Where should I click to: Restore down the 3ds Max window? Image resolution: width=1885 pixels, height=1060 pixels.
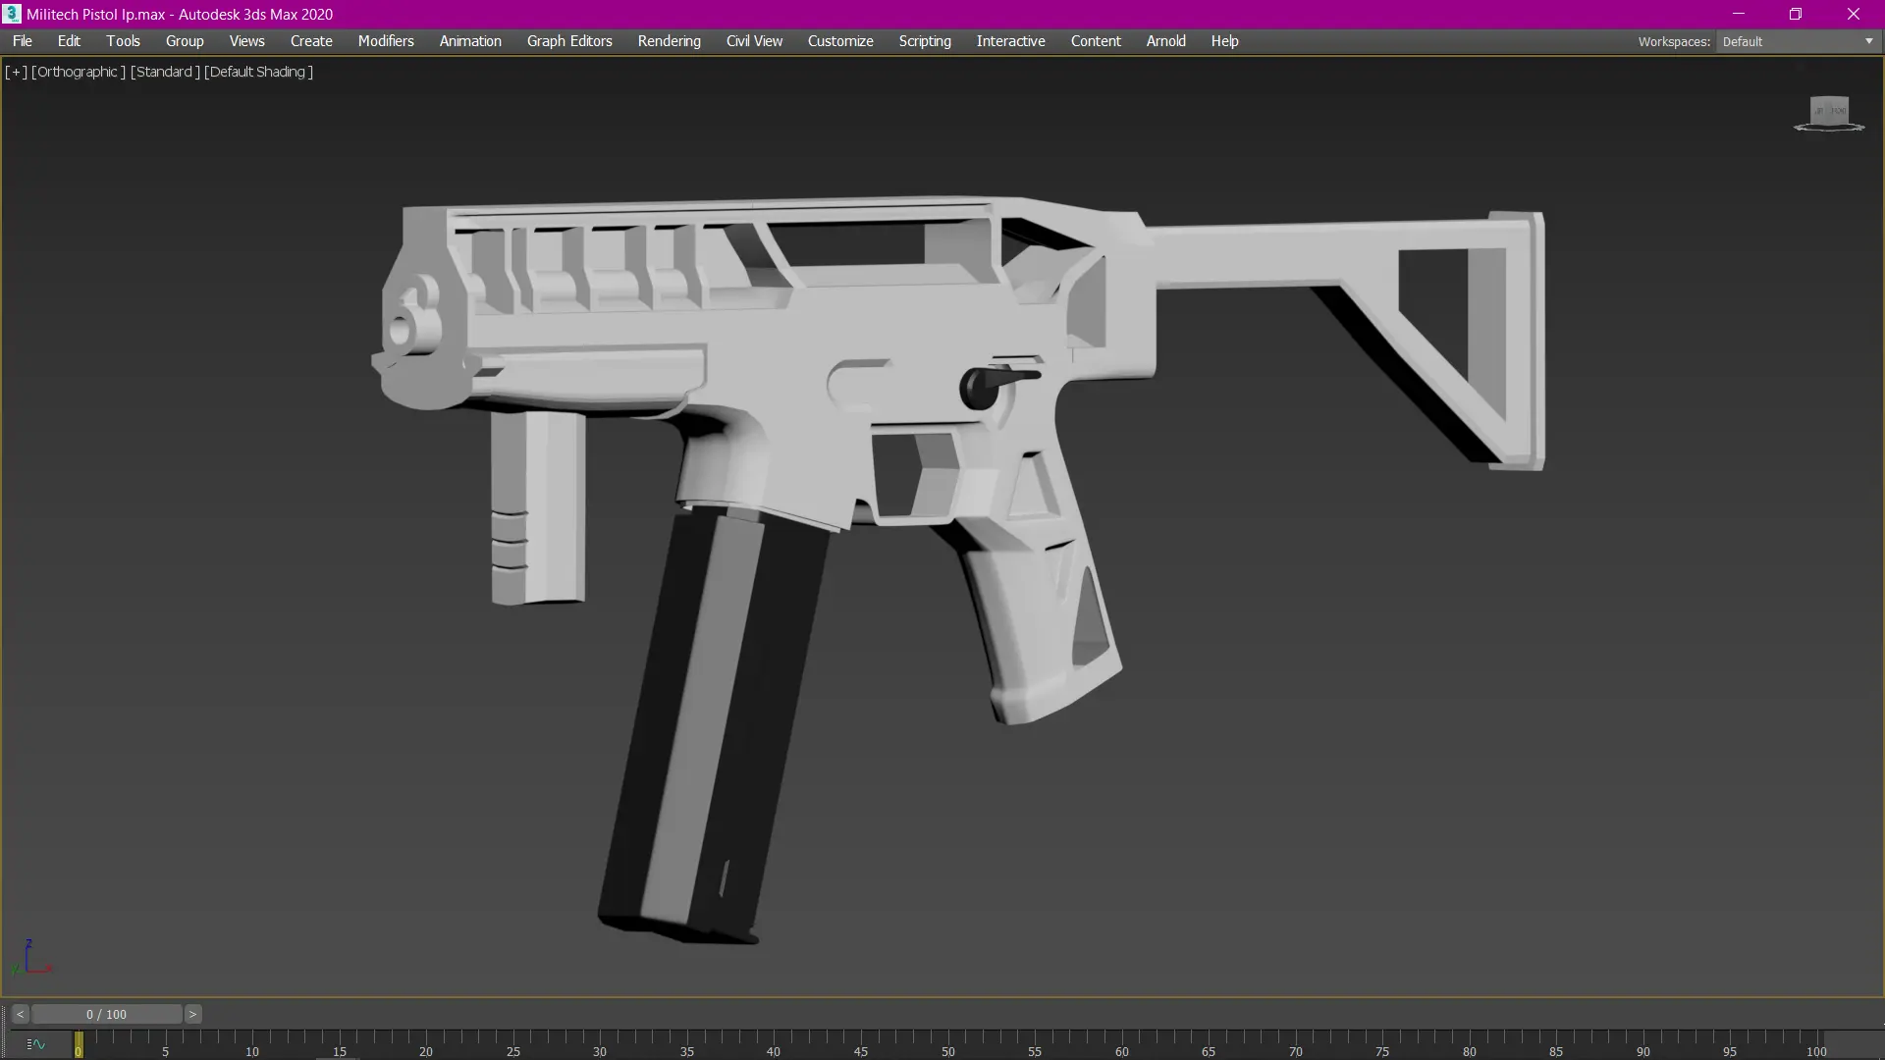coord(1796,14)
